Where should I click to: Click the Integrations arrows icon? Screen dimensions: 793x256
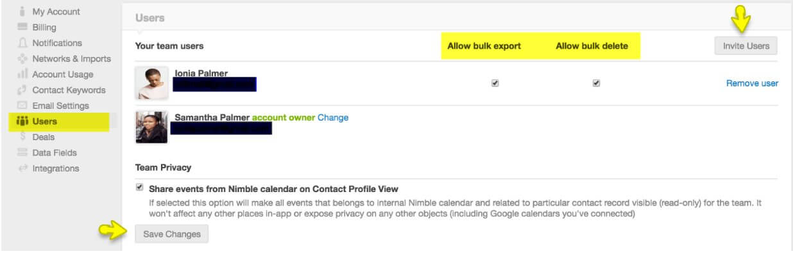[22, 168]
